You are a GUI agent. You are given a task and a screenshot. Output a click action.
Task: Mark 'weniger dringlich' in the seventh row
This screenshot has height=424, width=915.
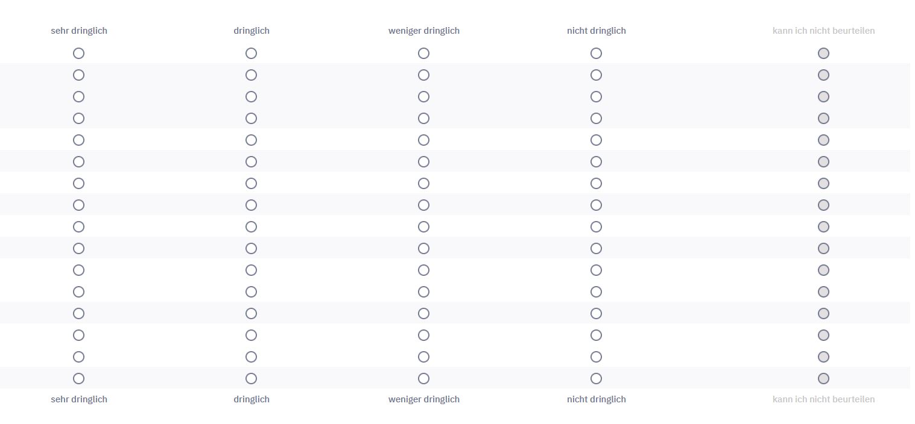423,184
